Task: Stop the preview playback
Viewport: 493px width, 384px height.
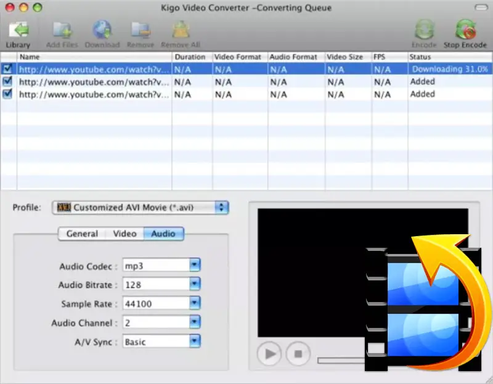Action: click(x=298, y=354)
